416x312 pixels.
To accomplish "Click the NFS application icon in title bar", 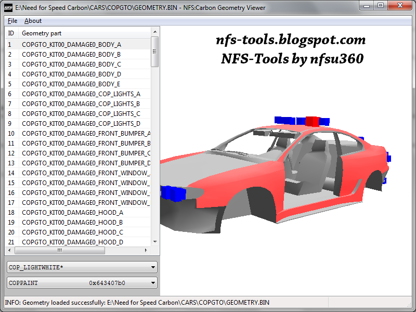I will click(x=8, y=8).
